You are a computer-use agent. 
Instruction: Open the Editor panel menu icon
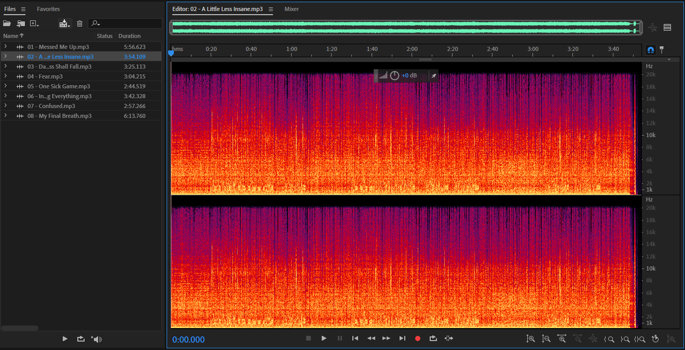coord(271,9)
